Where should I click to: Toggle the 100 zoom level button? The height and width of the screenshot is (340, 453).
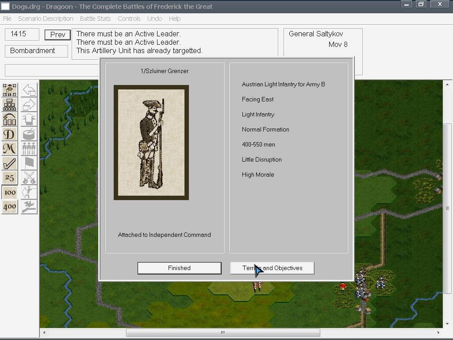[10, 192]
